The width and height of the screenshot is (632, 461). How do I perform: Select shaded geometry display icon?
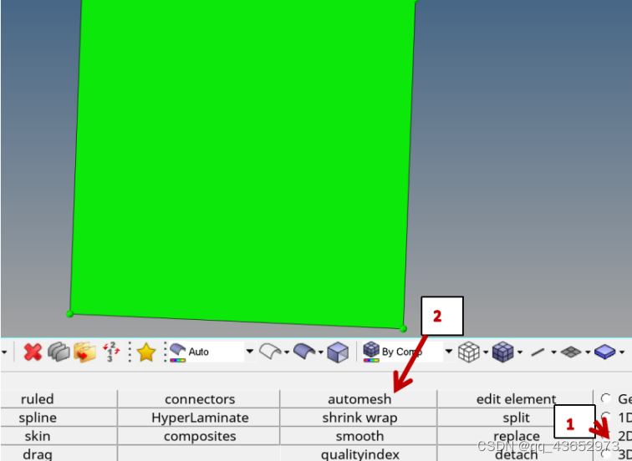(304, 352)
